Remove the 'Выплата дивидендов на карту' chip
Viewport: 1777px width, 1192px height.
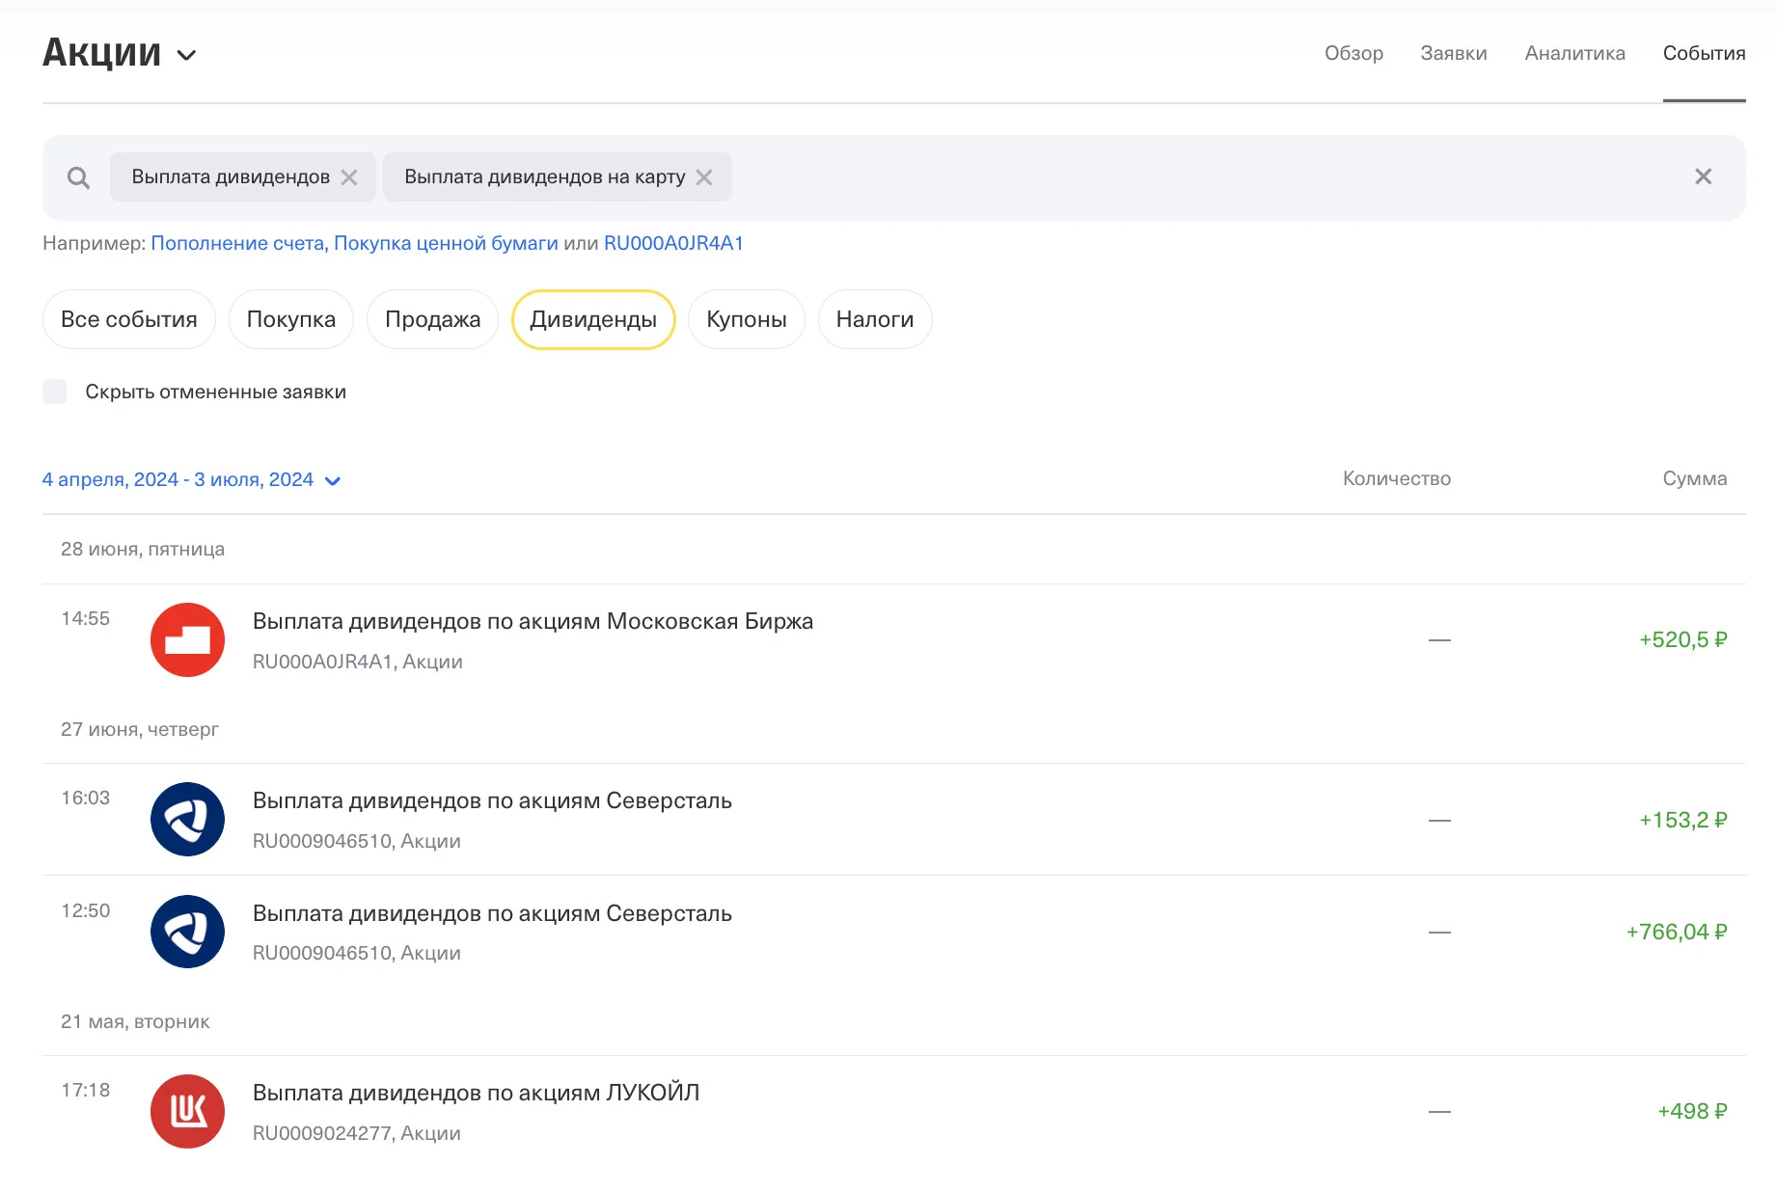[704, 177]
